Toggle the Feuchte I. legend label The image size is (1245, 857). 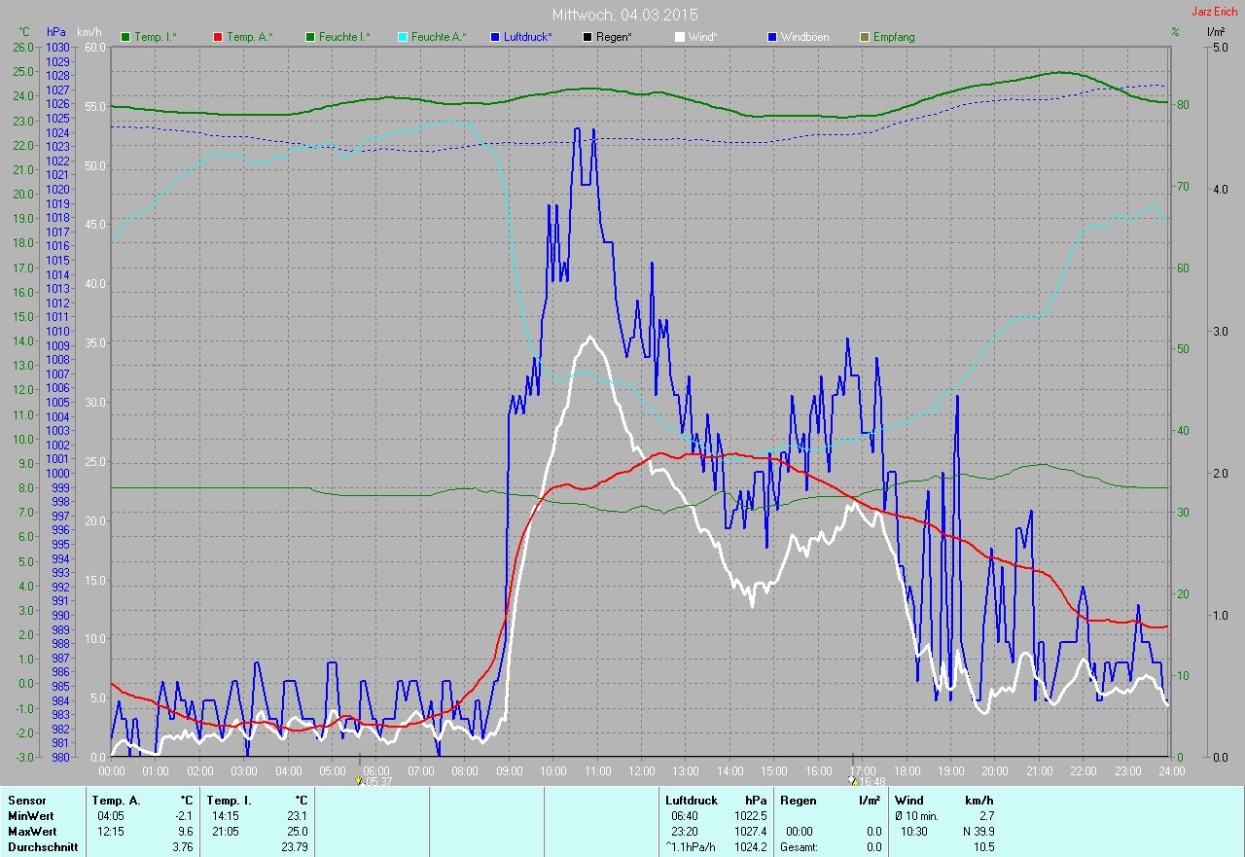342,37
